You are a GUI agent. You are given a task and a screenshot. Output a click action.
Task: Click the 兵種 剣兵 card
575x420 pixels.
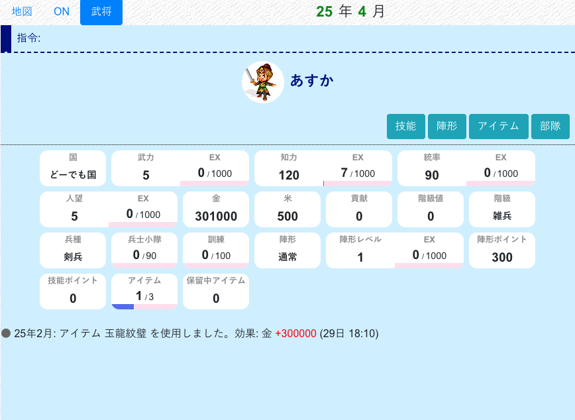[73, 250]
